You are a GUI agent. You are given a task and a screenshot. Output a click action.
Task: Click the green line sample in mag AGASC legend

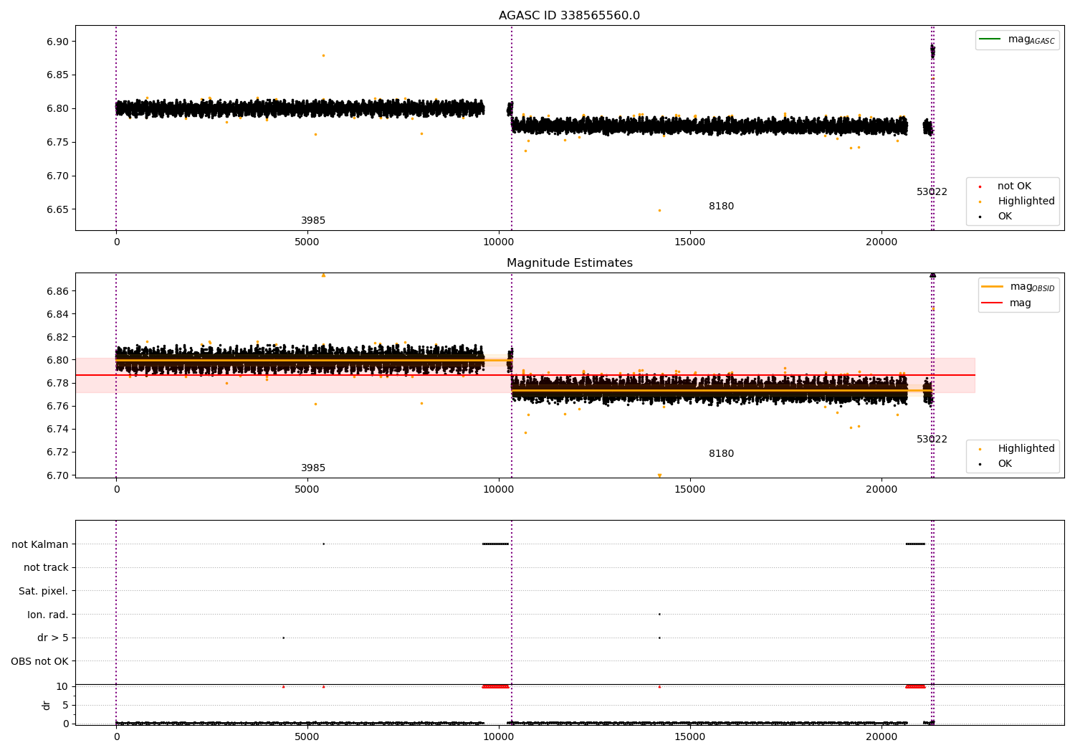pos(990,39)
